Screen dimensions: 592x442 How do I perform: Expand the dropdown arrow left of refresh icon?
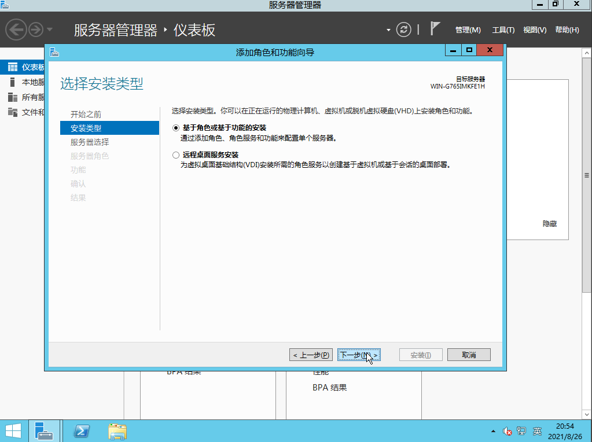click(388, 30)
